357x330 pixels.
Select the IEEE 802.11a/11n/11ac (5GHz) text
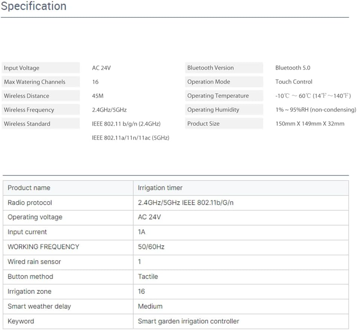(x=130, y=138)
